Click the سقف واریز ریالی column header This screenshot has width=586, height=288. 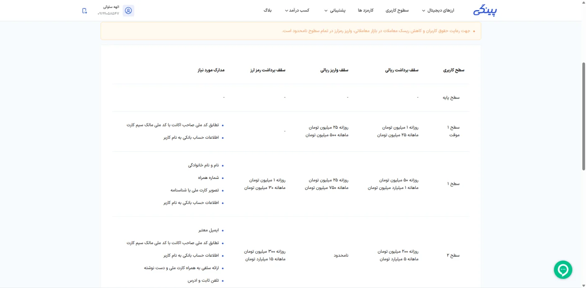(334, 70)
